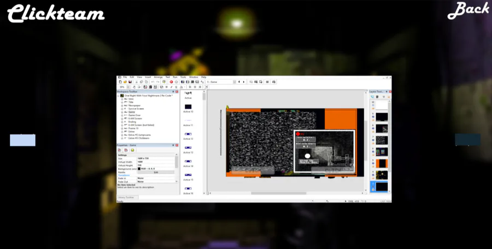492x249 pixels.
Task: Click the New file icon in toolbar
Action: point(120,82)
